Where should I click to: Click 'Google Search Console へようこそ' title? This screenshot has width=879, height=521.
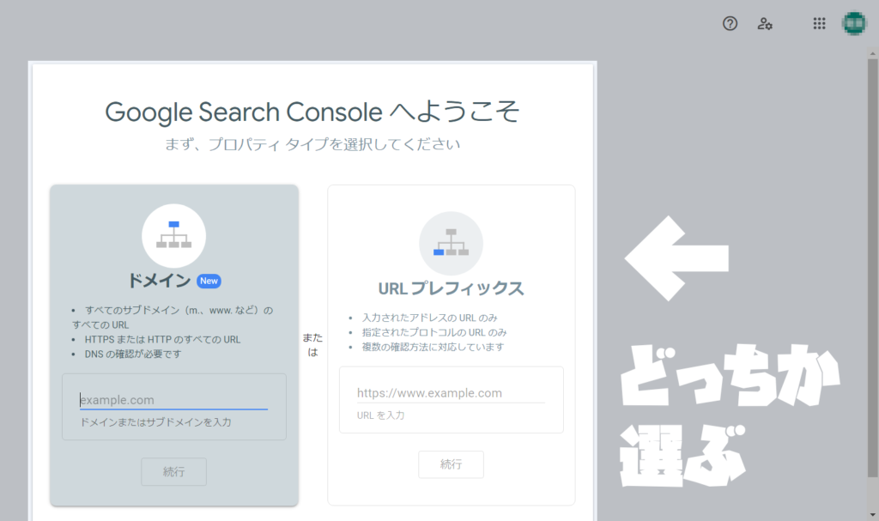tap(312, 111)
